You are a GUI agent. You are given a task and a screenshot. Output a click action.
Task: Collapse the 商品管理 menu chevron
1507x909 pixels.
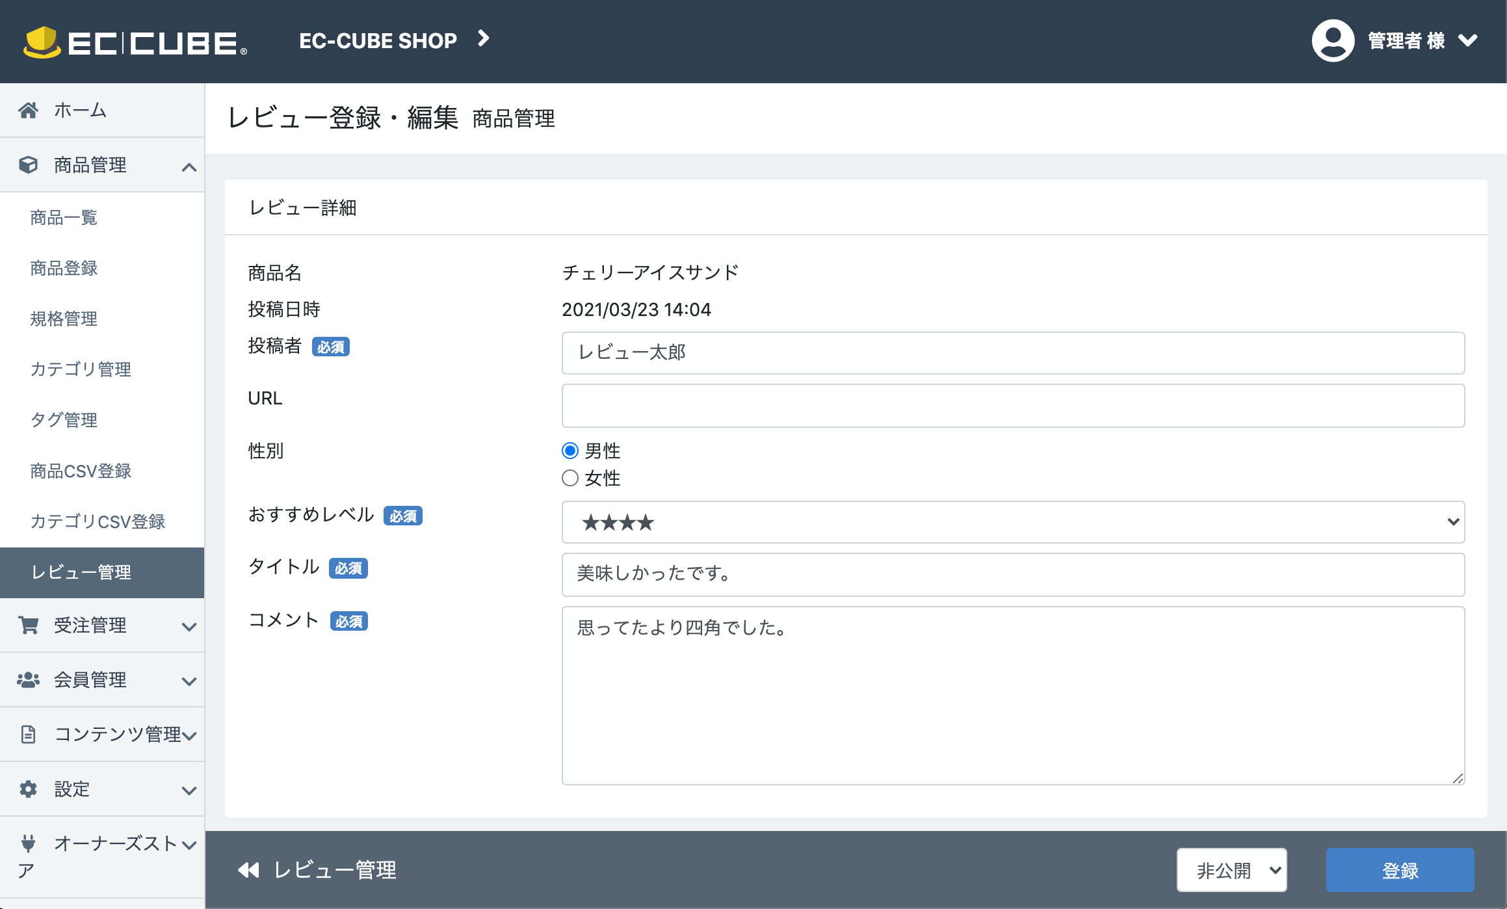189,167
